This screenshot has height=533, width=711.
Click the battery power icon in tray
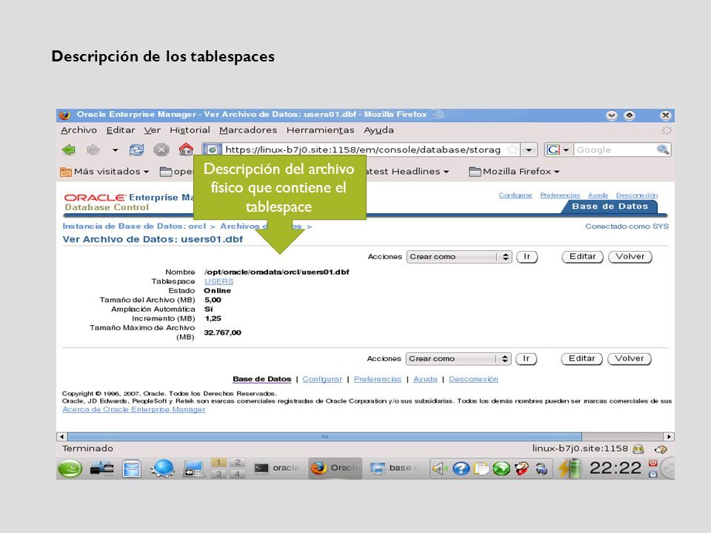570,468
